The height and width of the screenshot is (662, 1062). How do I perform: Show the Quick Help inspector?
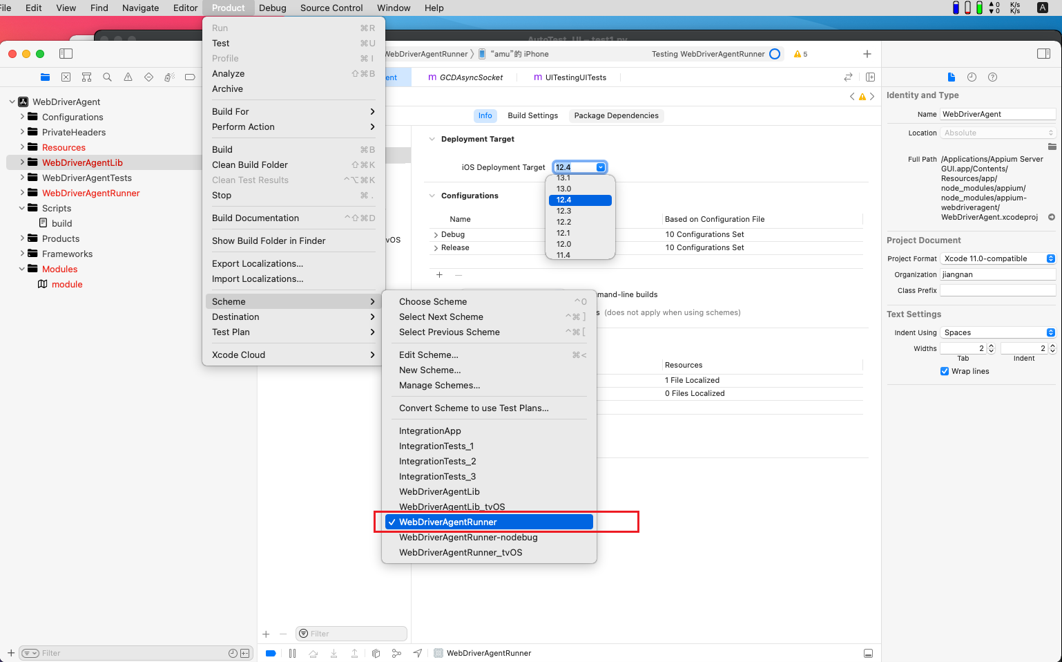click(x=992, y=77)
